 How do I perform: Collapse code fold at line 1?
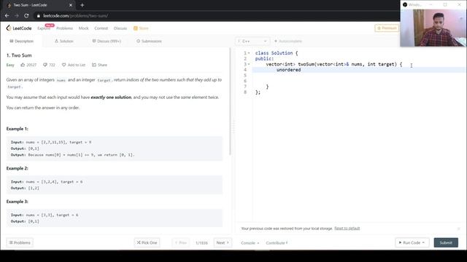point(249,53)
